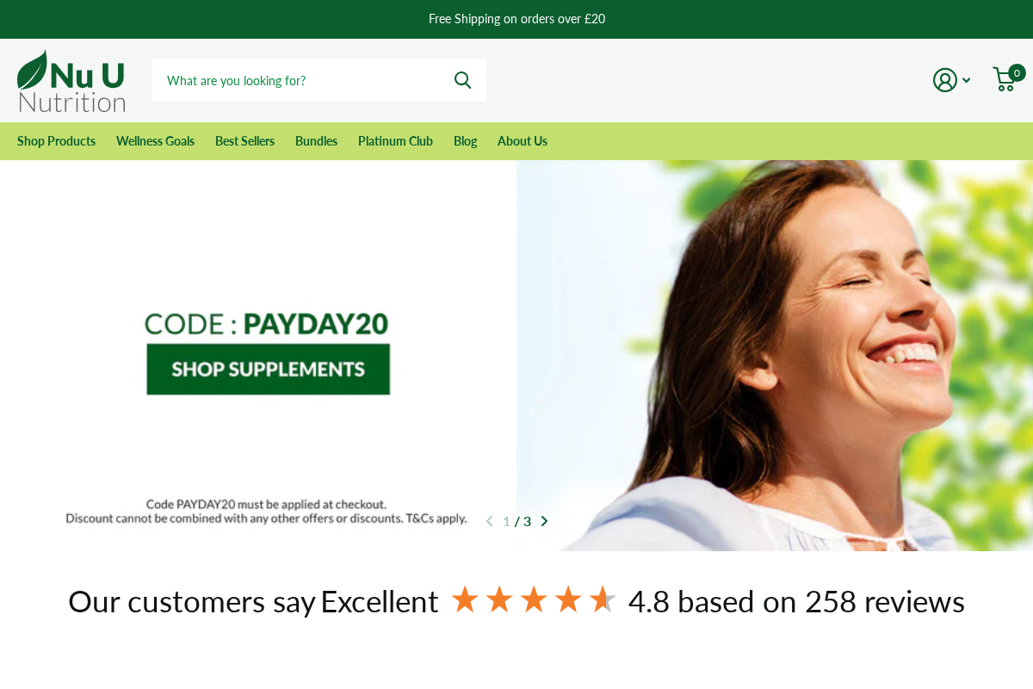The image size is (1033, 689).
Task: Click the search magnifier icon
Action: (x=462, y=80)
